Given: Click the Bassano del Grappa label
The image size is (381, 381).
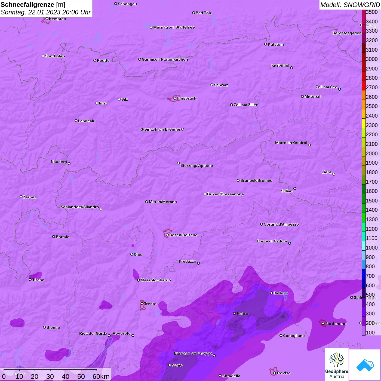Looking at the screenshot, I should 193,353.
